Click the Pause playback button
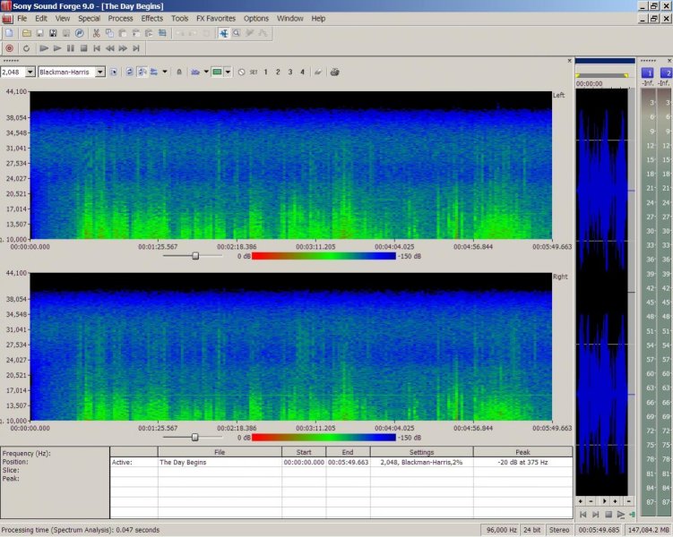The width and height of the screenshot is (673, 537). point(70,48)
